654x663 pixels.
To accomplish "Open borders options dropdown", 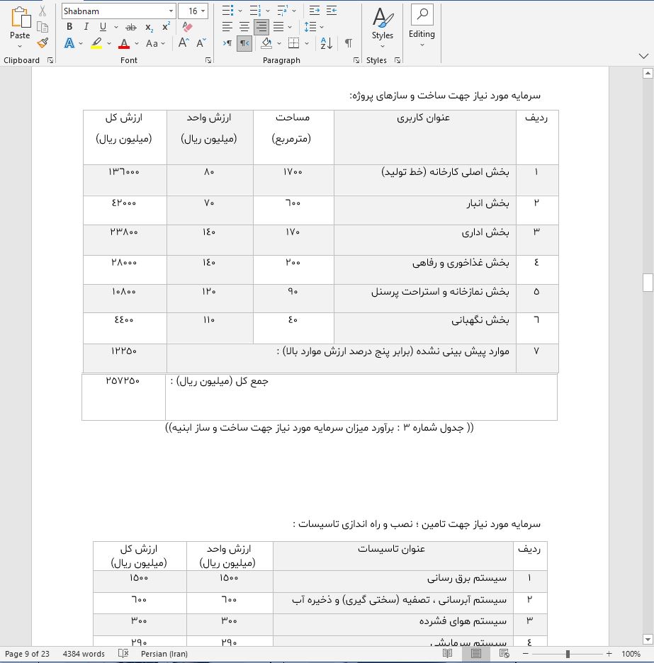I will pos(307,43).
